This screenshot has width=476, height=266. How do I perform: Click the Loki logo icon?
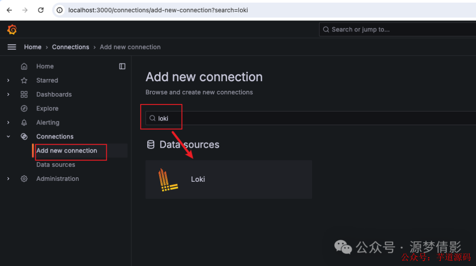[168, 180]
